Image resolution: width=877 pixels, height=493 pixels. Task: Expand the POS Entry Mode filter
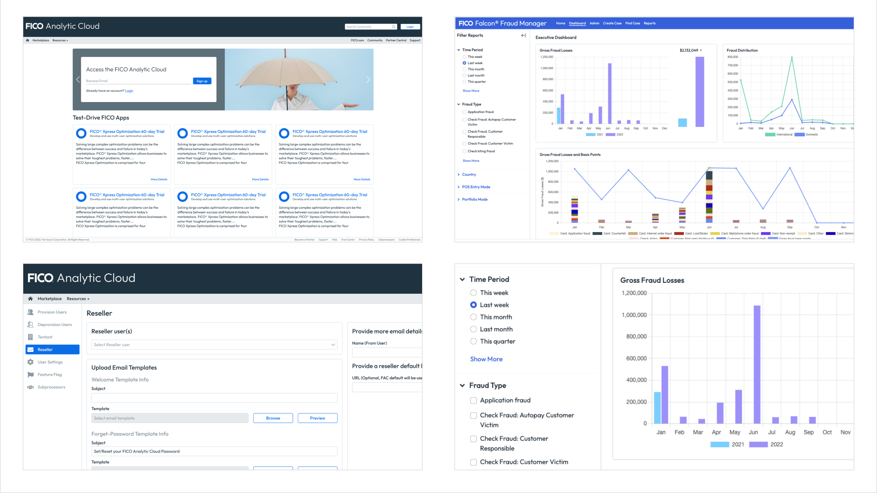pos(459,187)
